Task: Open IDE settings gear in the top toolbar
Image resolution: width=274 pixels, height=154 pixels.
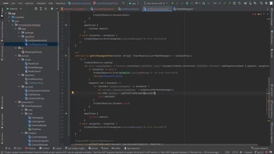Action: (266, 3)
